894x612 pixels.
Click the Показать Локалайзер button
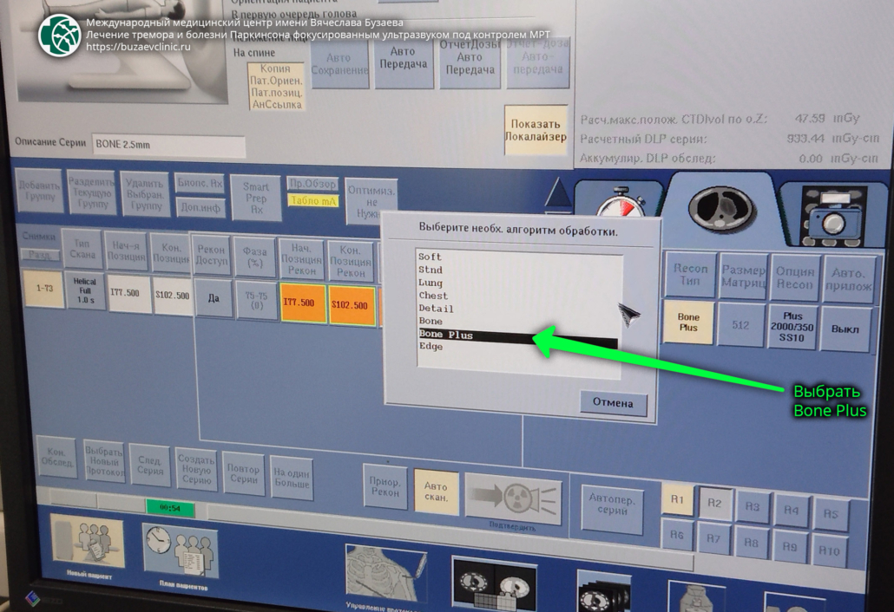(x=537, y=130)
